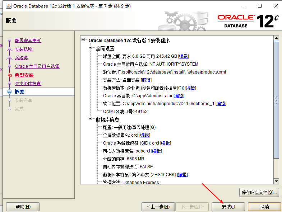Maximize the Oracle installer window
Screen dimensions: 282x212
coord(260,6)
